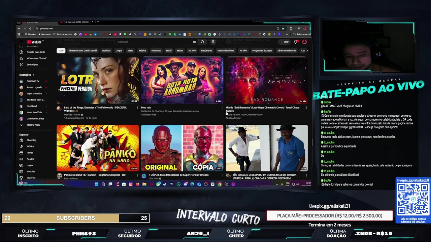Screen dimensions: 431x242
Task: Go back in the browser
Action: tap(19, 29)
